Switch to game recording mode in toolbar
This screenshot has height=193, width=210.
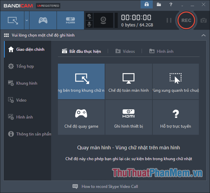(x=43, y=20)
